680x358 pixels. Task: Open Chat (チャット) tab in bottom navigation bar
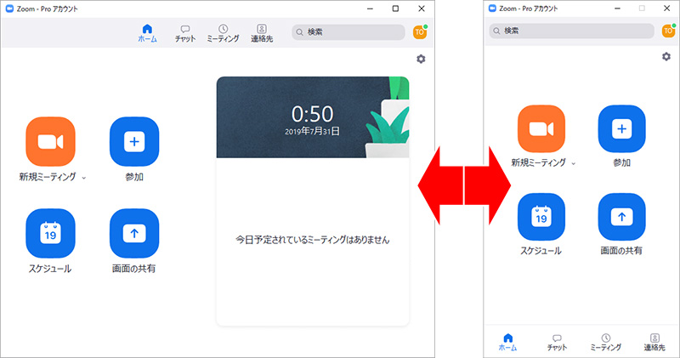coord(557,342)
